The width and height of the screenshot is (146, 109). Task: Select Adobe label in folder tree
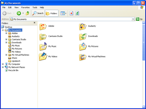(15, 33)
